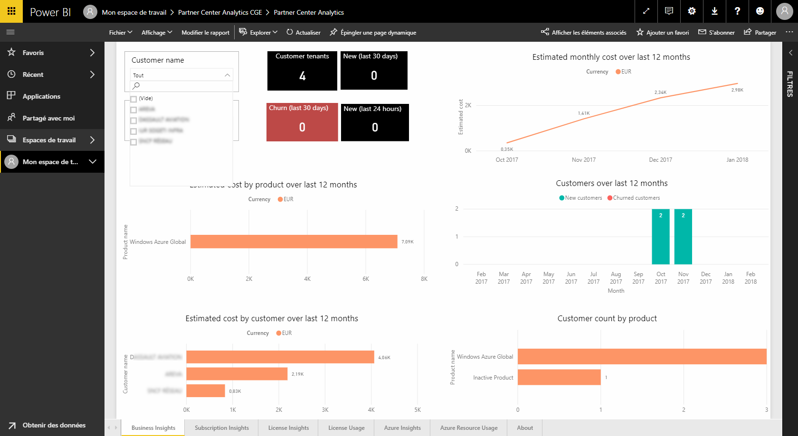Click the Espaces de travail icon
This screenshot has width=798, height=436.
(x=11, y=139)
